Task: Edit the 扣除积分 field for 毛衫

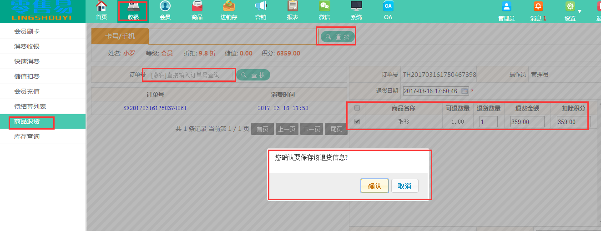Action: tap(574, 122)
